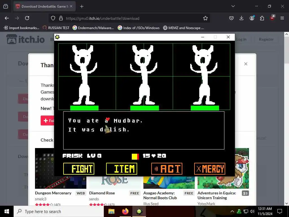Click the middle enemy's green health bar

(144, 108)
